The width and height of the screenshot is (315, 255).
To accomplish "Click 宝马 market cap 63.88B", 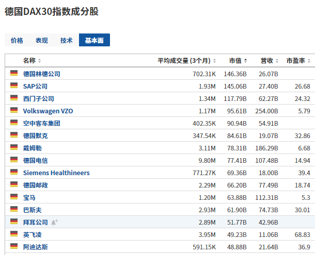I will [x=237, y=197].
